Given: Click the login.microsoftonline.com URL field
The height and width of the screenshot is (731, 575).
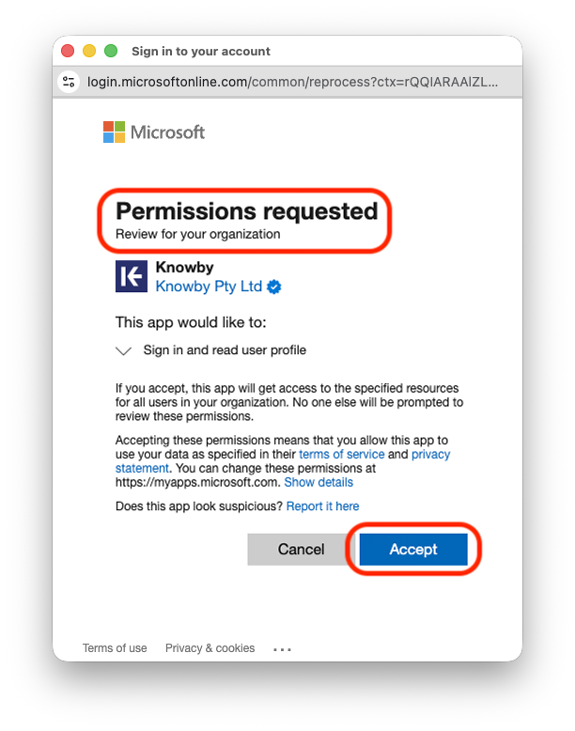Looking at the screenshot, I should 291,82.
